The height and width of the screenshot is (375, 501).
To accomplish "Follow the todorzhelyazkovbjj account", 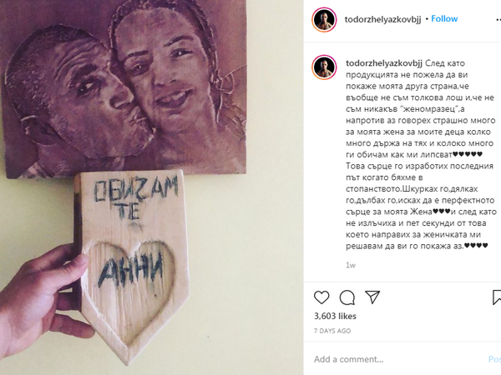I will point(444,19).
